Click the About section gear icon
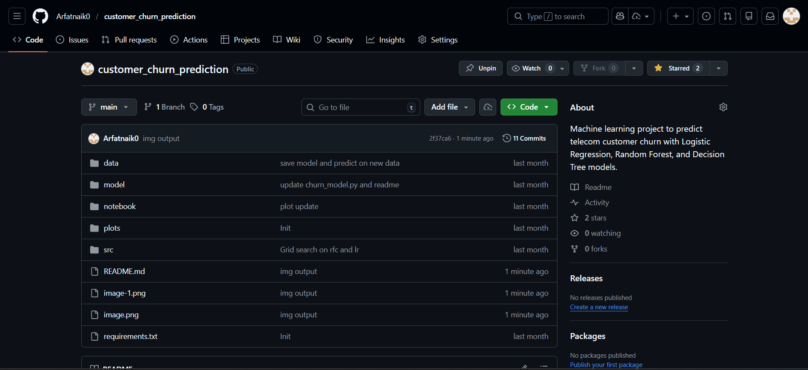 [x=723, y=107]
